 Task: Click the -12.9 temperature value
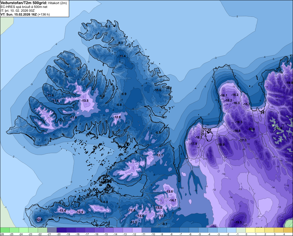[80, 212]
